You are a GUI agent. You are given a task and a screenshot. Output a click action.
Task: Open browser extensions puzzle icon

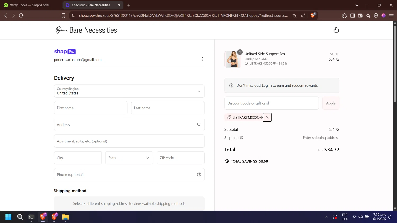345,16
